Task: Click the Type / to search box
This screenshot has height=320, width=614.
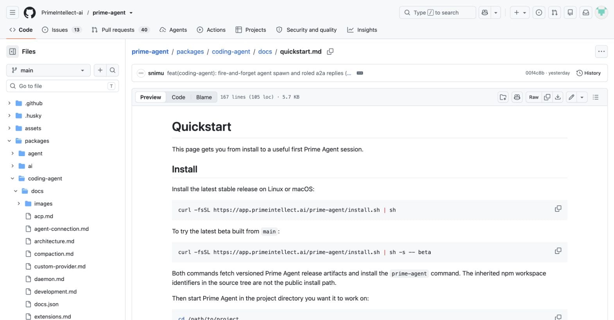Action: coord(437,12)
